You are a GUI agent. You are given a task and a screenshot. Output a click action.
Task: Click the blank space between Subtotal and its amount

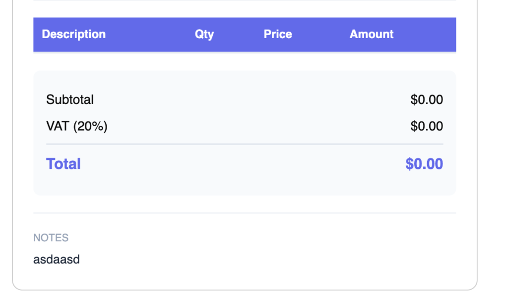[x=248, y=100]
